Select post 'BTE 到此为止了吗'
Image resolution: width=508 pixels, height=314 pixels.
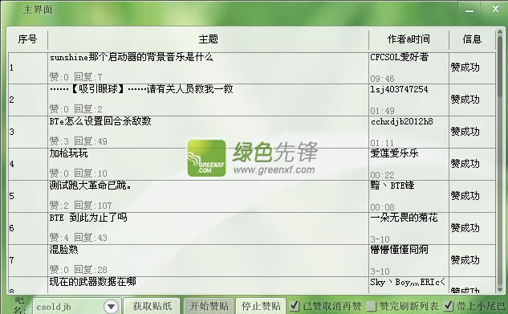click(88, 218)
